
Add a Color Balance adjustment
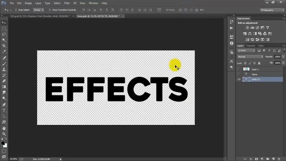pyautogui.click(x=250, y=34)
